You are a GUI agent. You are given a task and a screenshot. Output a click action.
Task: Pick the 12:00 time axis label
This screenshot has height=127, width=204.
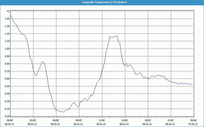tap(102, 120)
